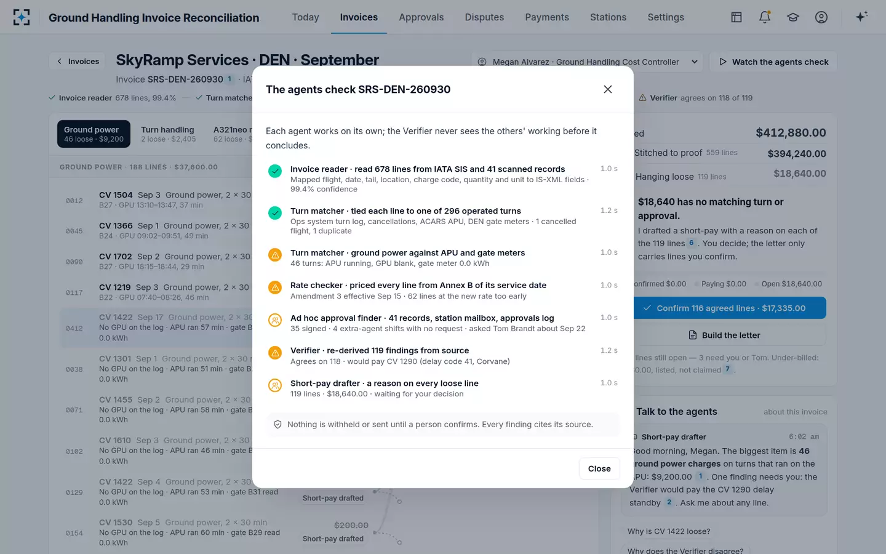This screenshot has height=554, width=886.
Task: Select invoice line 0071 CV 1455
Action: pos(156,410)
